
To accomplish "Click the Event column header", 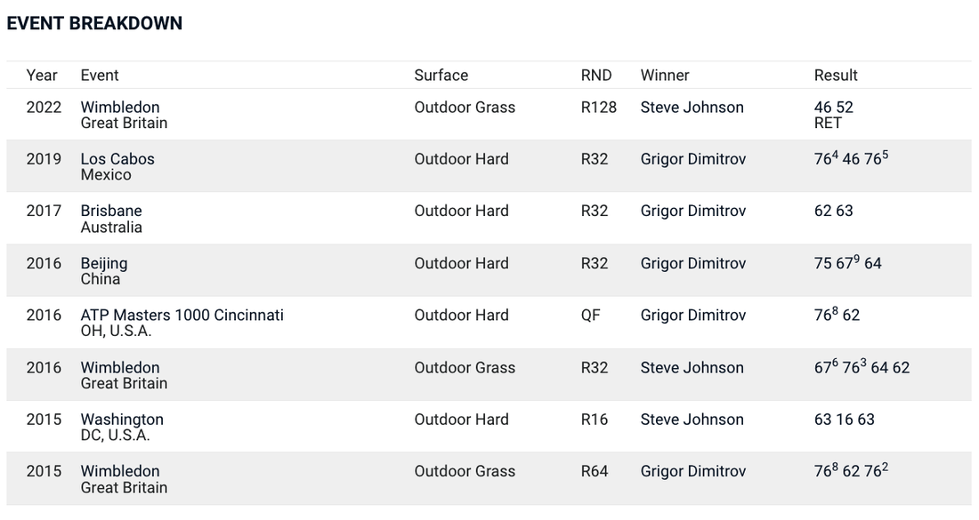I will pyautogui.click(x=100, y=76).
